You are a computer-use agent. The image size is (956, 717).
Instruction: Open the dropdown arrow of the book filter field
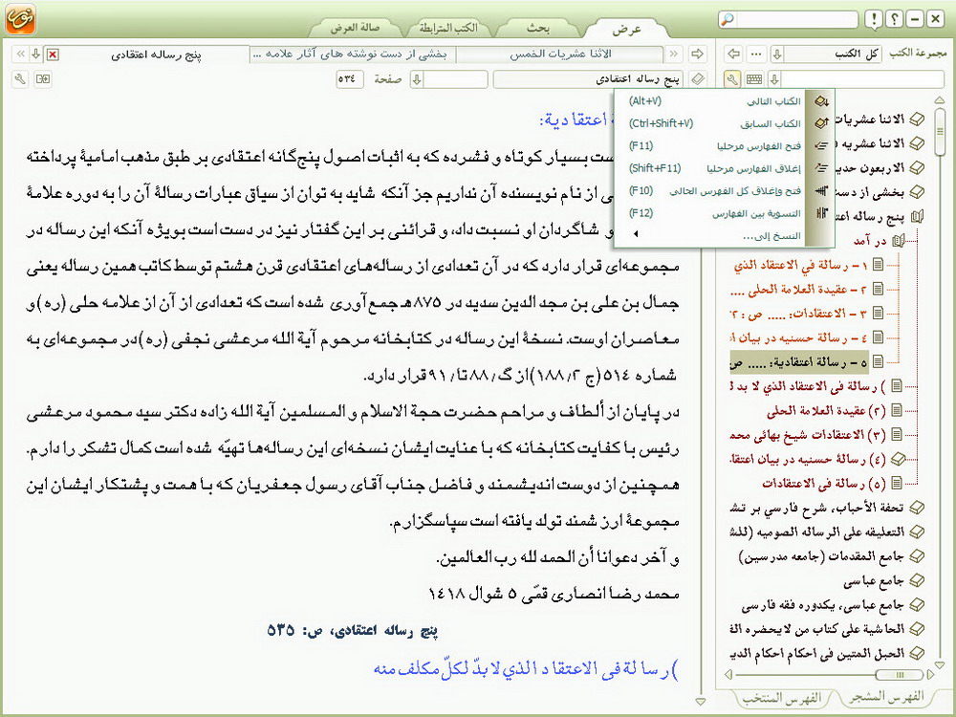774,78
